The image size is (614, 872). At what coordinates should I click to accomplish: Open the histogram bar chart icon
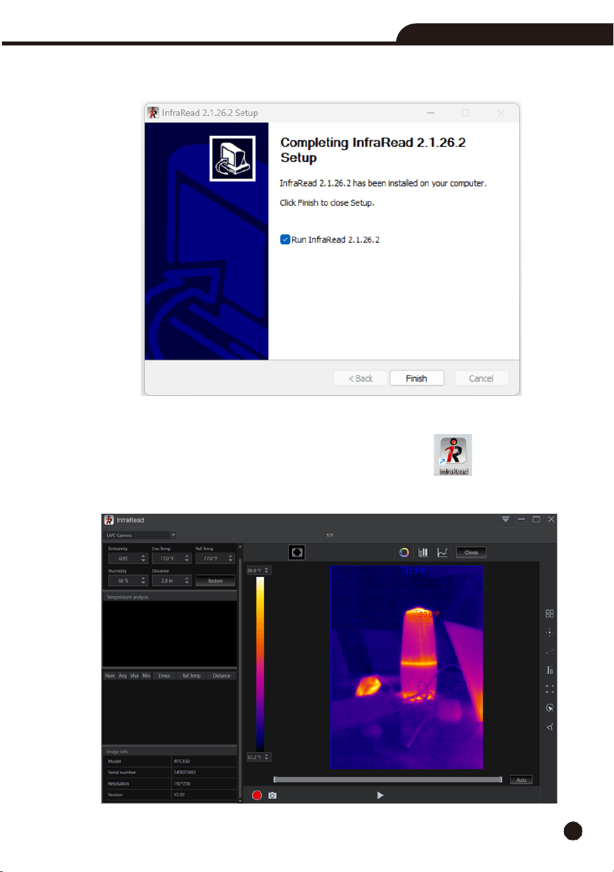pos(423,553)
